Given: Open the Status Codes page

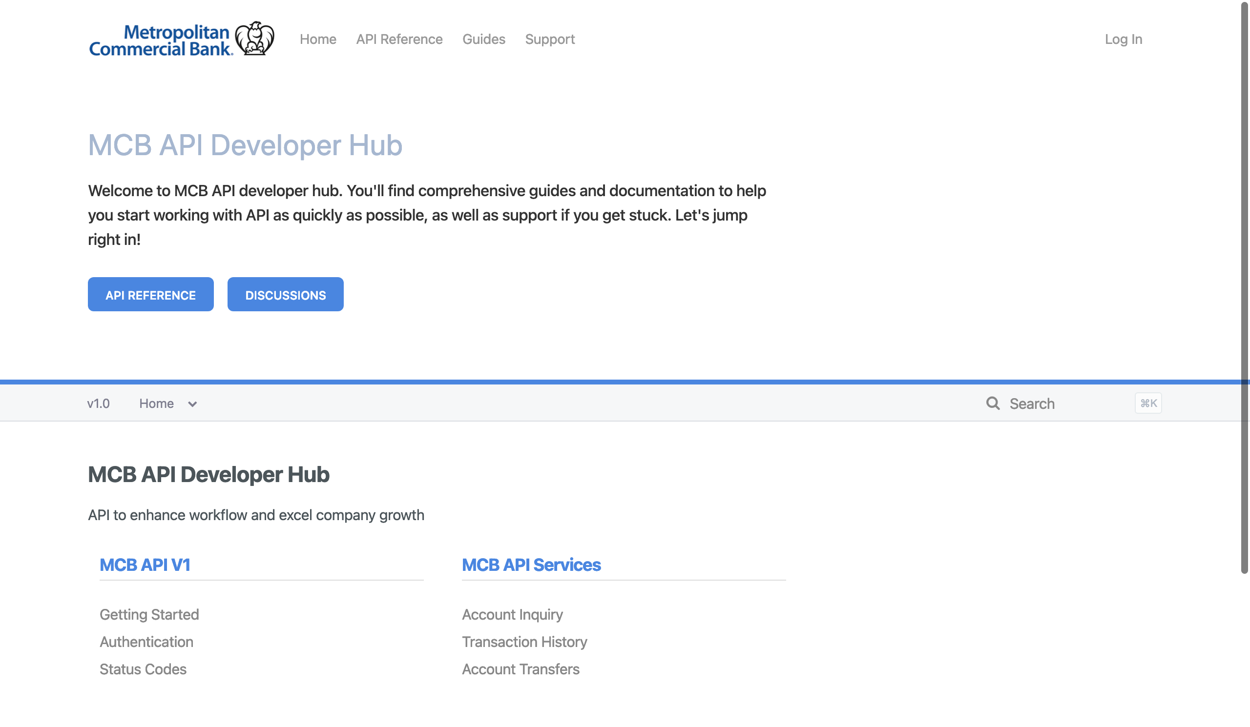Looking at the screenshot, I should pos(143,669).
